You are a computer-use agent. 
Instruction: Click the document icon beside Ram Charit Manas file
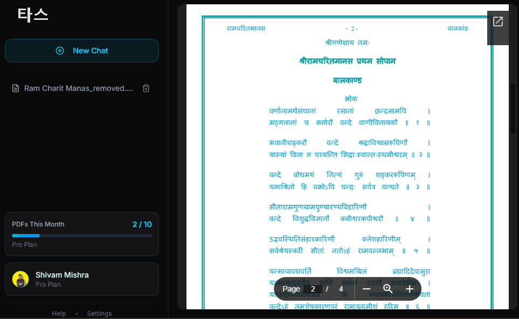[16, 88]
